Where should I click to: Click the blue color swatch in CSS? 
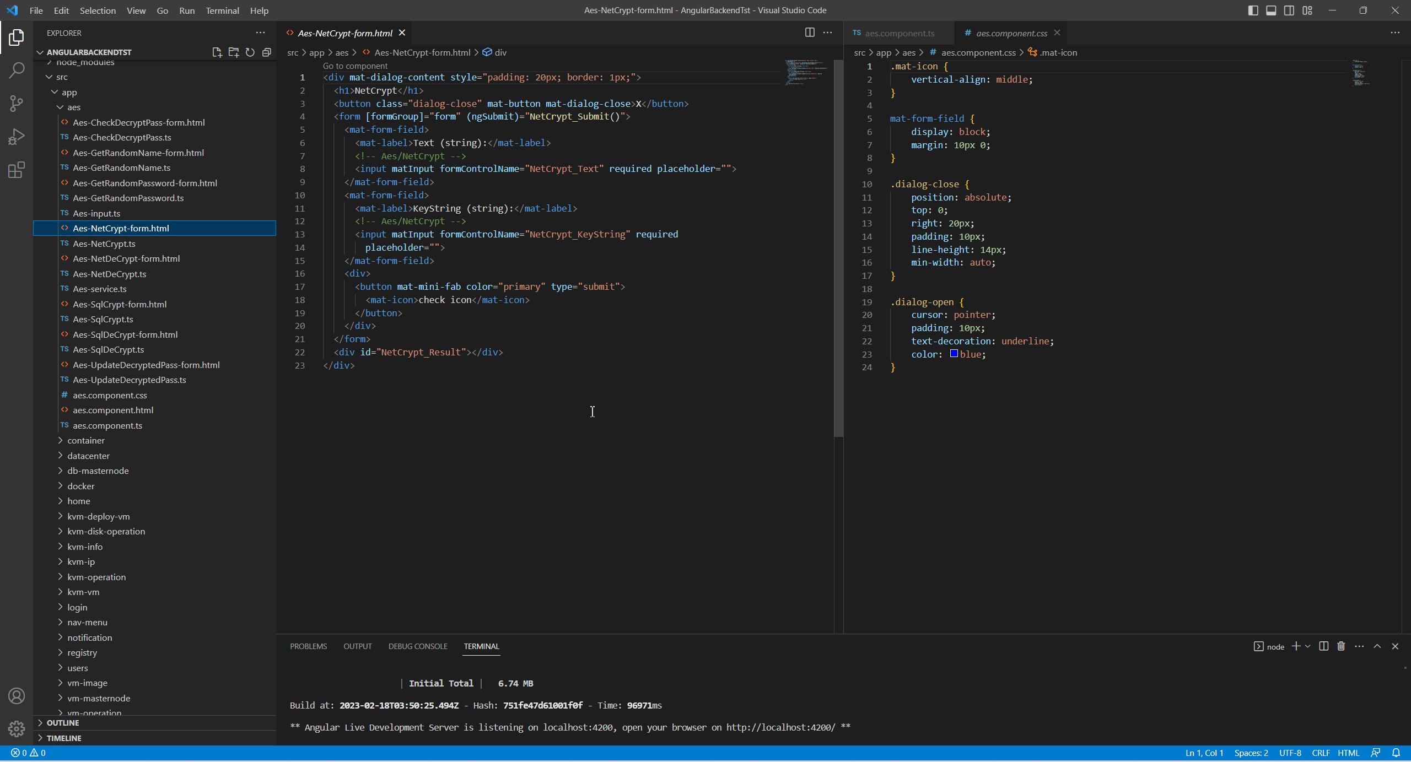tap(954, 354)
